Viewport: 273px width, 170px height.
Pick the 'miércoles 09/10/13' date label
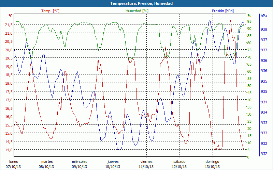pos(80,164)
